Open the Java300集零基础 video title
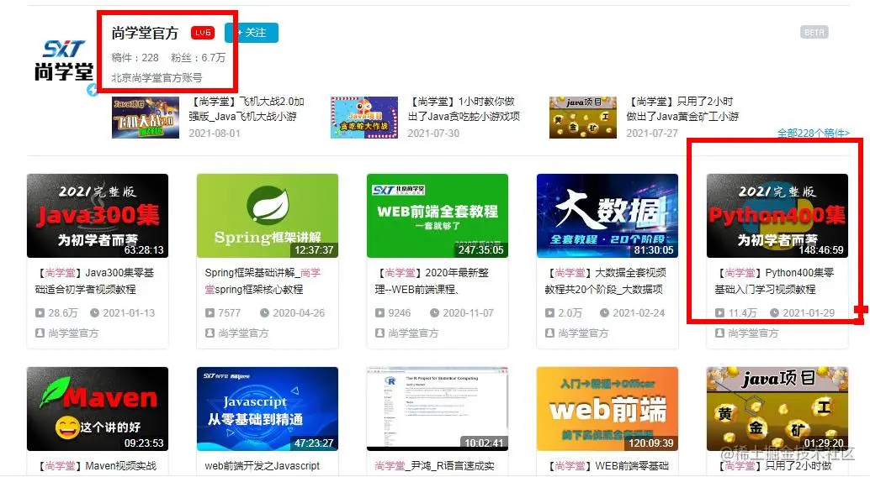Screen dimensions: 870x477 (x=94, y=280)
